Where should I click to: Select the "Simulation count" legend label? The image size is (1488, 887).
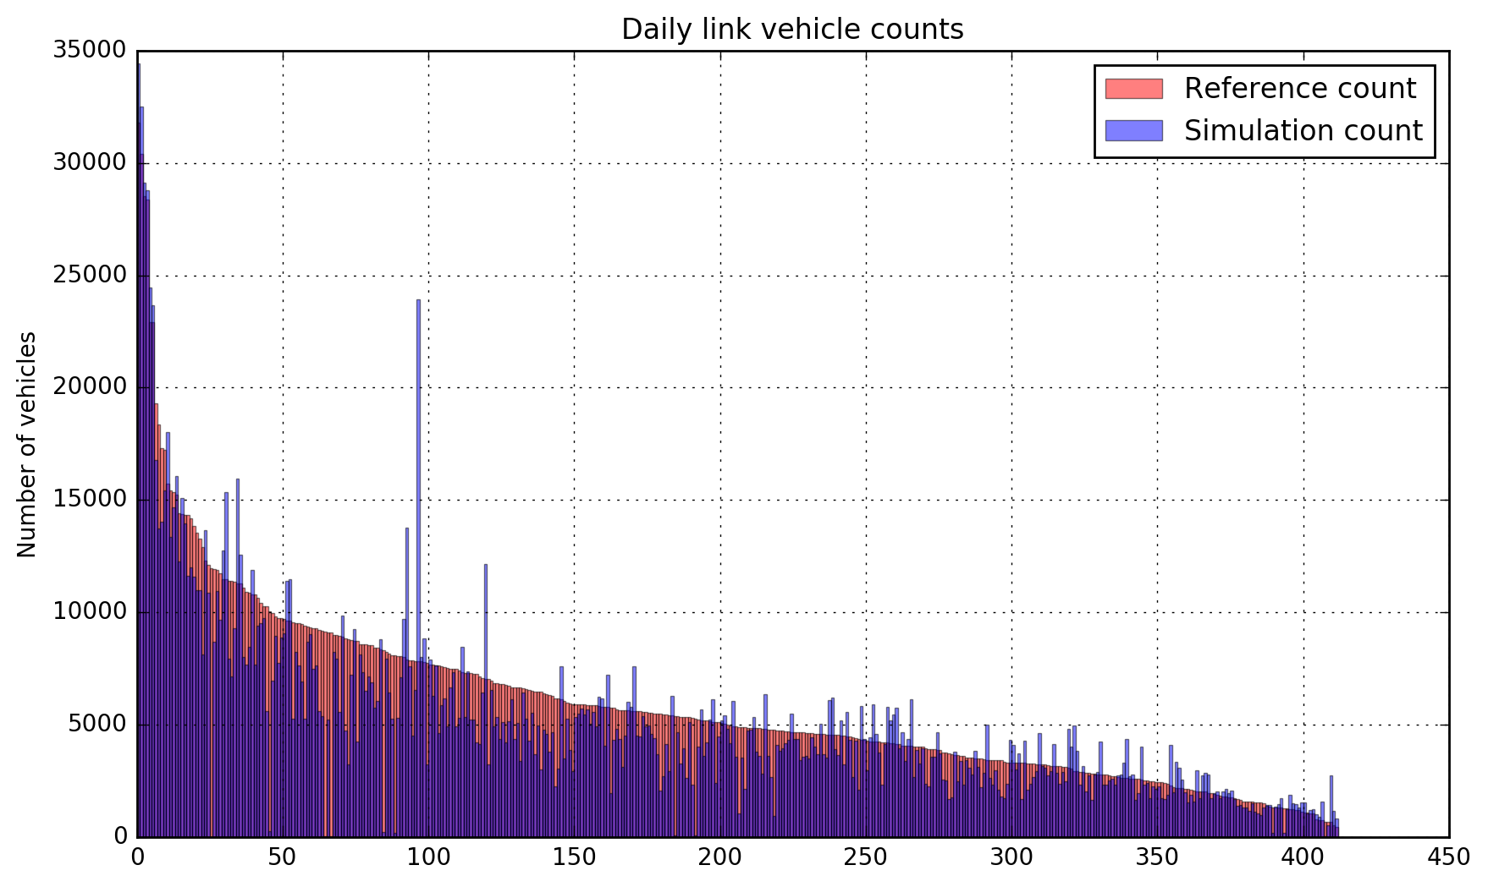1303,130
